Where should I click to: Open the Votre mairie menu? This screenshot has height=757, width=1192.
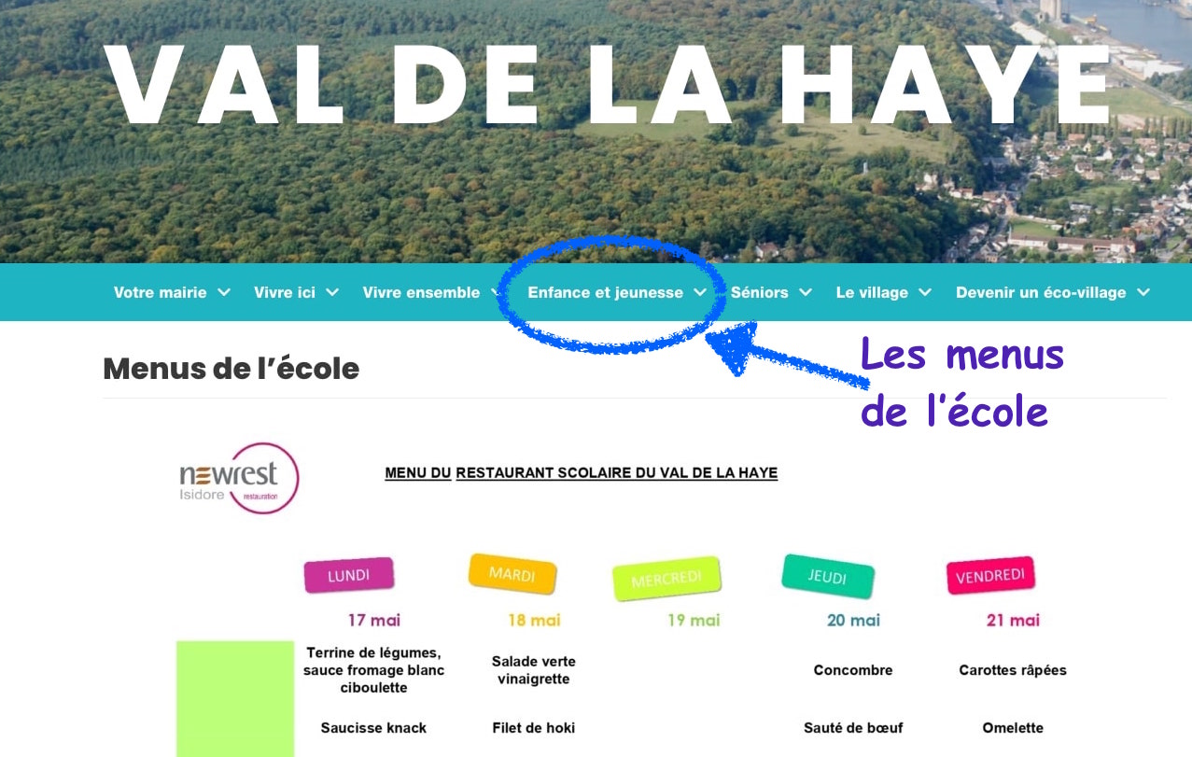pos(160,292)
